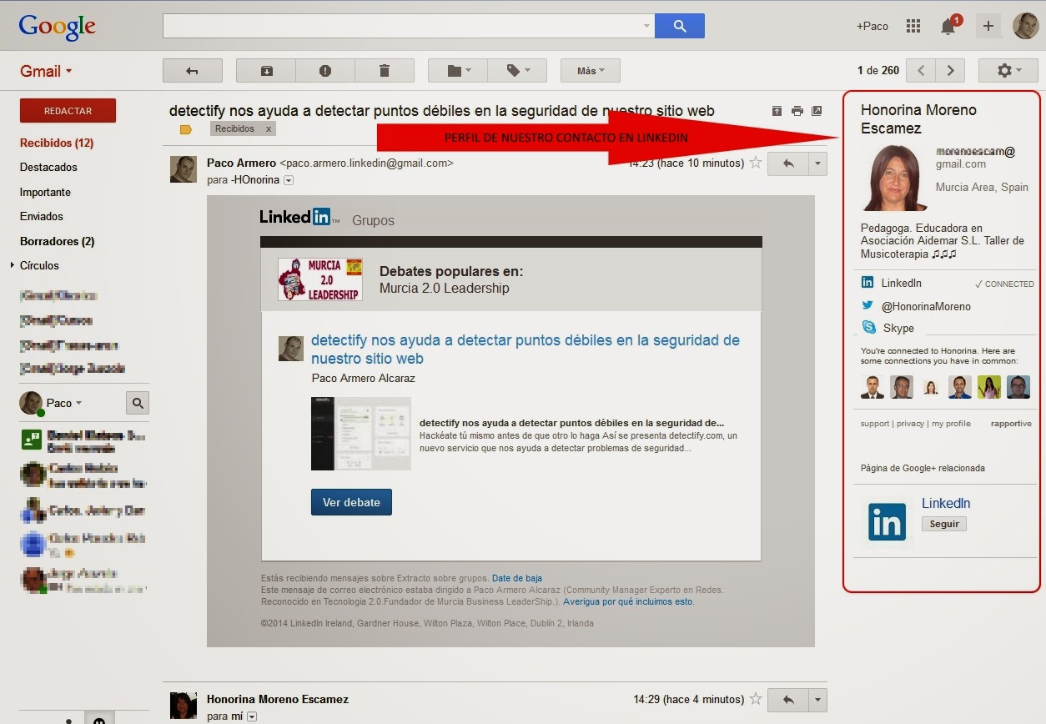Reply to Paco Armero's message
1046x724 pixels.
tap(788, 163)
